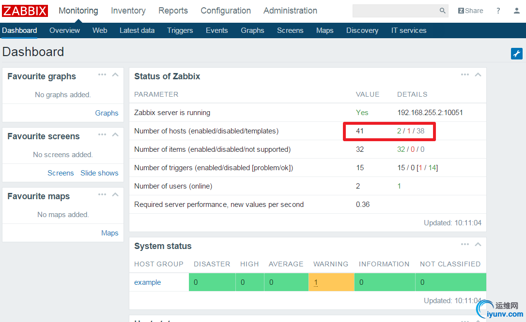
Task: Collapse the Favourite maps widget
Action: click(115, 194)
